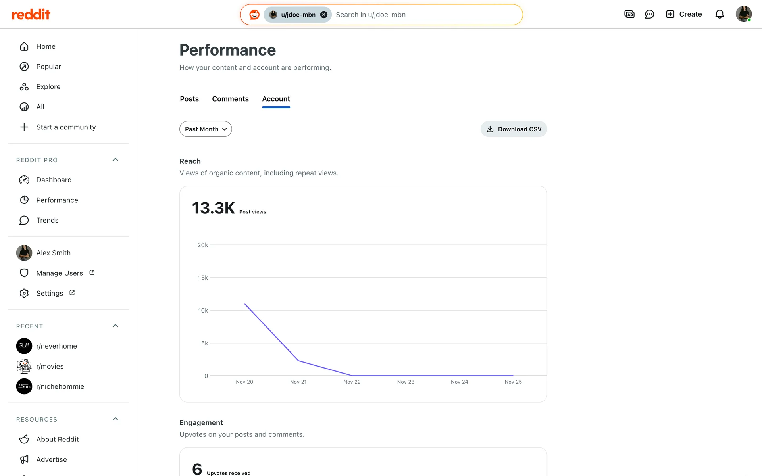Open Settings in Reddit Pro sidebar
Image resolution: width=762 pixels, height=476 pixels.
pyautogui.click(x=50, y=293)
